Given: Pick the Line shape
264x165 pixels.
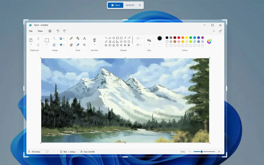Looking at the screenshot, I should [x=106, y=38].
